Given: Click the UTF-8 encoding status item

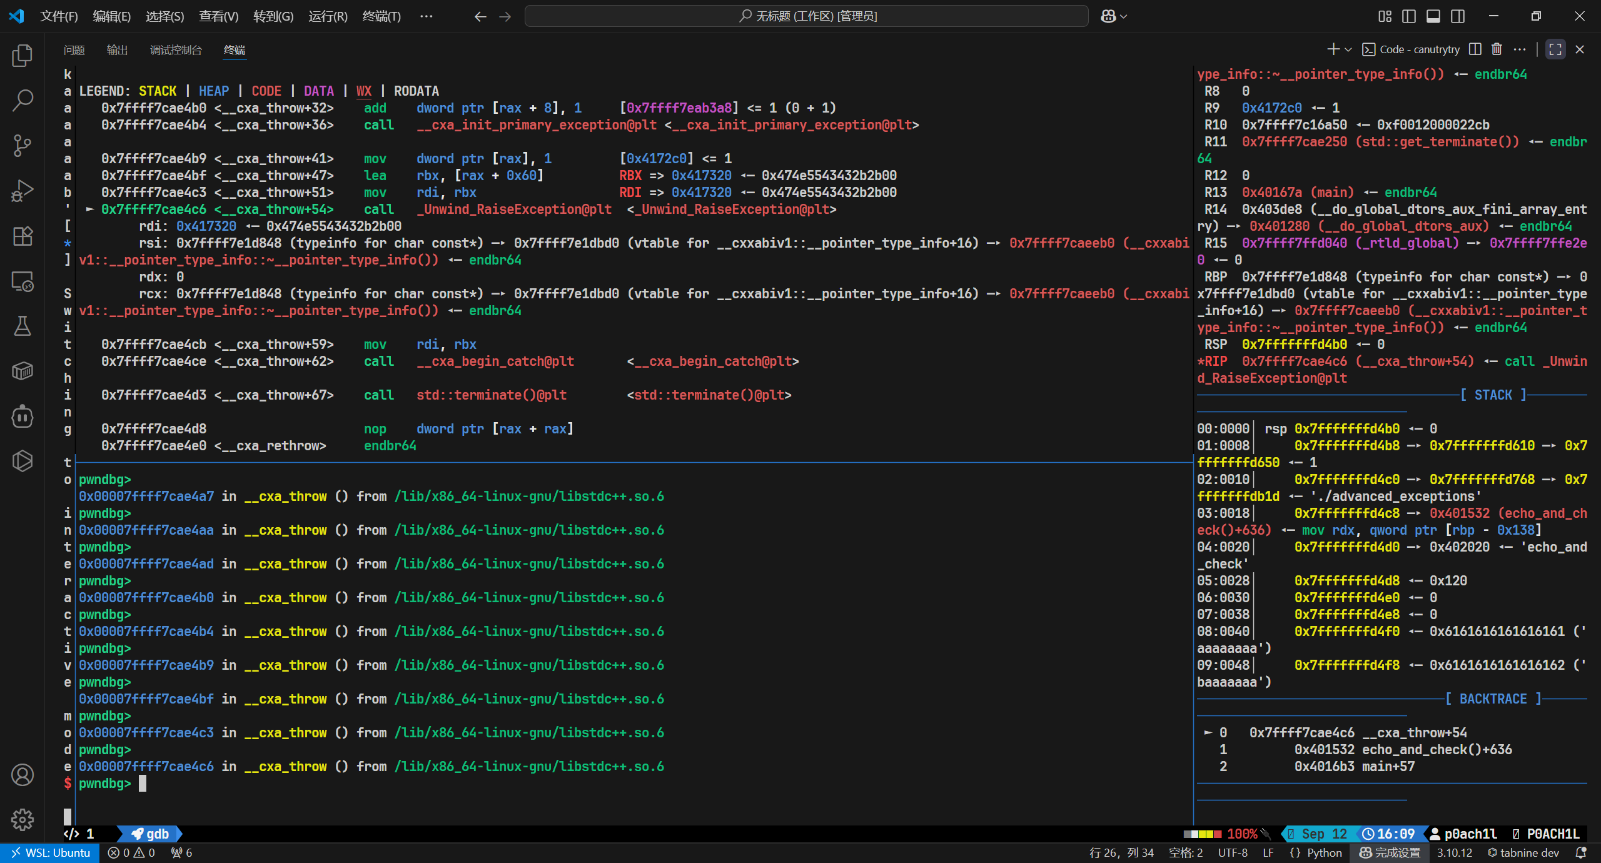Looking at the screenshot, I should [x=1232, y=852].
